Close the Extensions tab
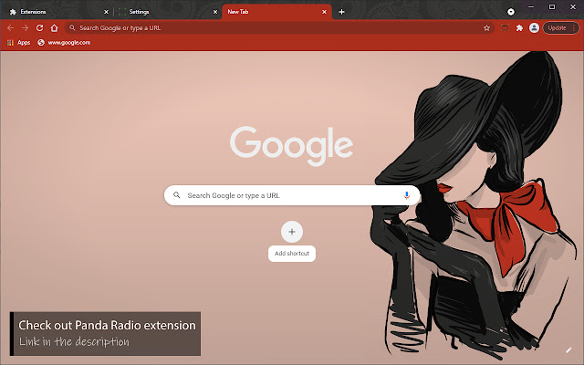 pyautogui.click(x=106, y=12)
